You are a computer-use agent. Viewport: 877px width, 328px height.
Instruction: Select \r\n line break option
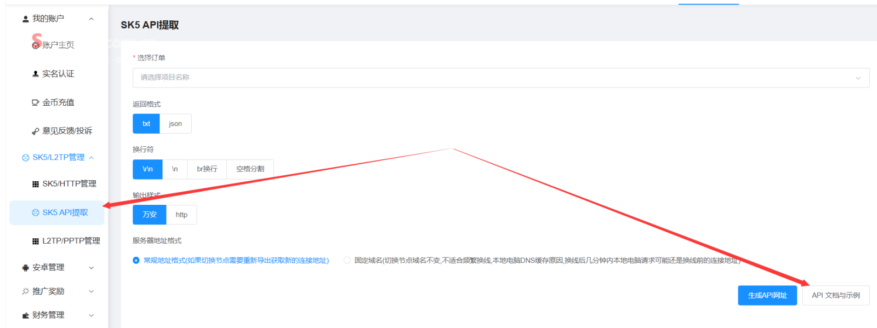147,169
